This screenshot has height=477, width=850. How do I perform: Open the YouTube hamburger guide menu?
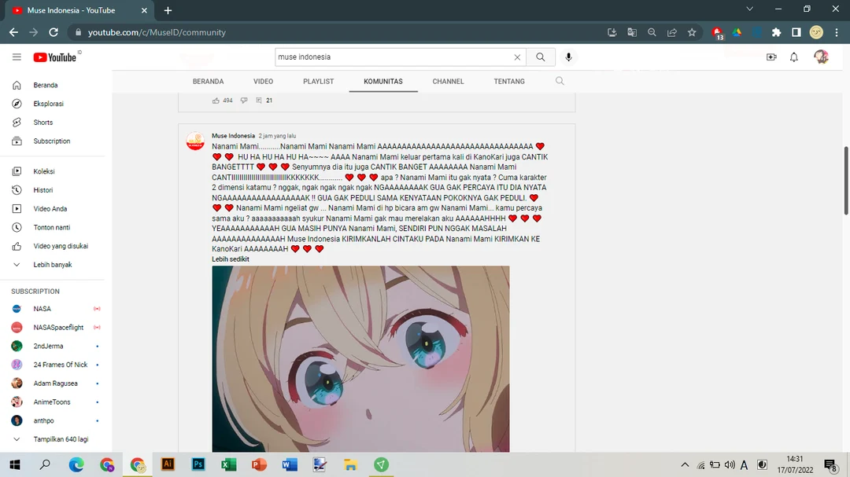(x=17, y=57)
